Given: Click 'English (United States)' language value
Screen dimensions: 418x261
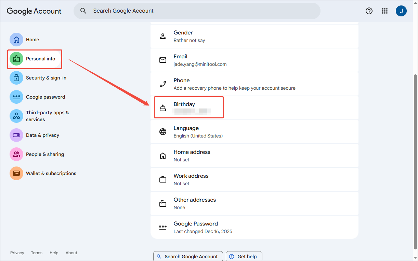Looking at the screenshot, I should coord(198,136).
